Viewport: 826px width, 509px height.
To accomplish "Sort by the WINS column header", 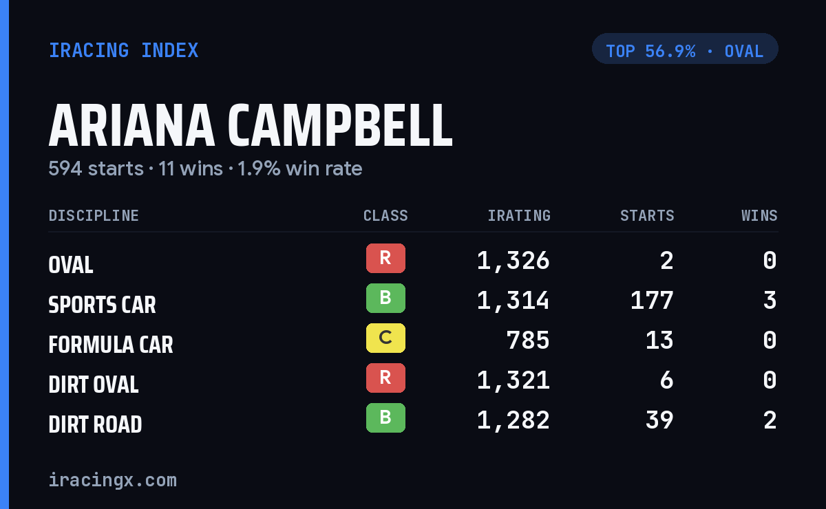I will 759,216.
